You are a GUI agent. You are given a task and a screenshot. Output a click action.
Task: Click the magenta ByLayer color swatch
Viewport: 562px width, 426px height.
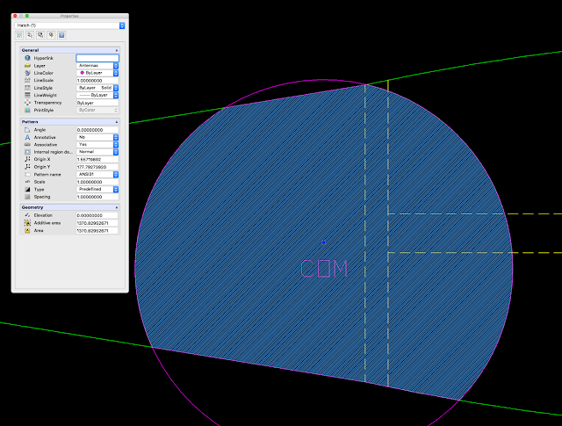coord(82,73)
